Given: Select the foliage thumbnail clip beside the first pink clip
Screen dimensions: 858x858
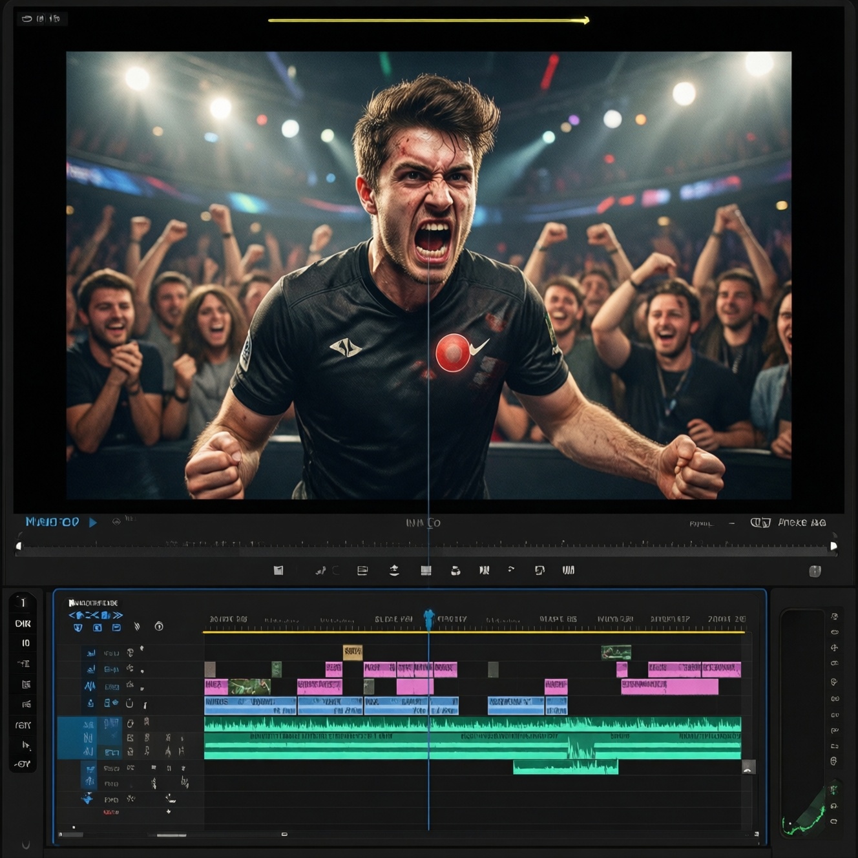Looking at the screenshot, I should [249, 686].
